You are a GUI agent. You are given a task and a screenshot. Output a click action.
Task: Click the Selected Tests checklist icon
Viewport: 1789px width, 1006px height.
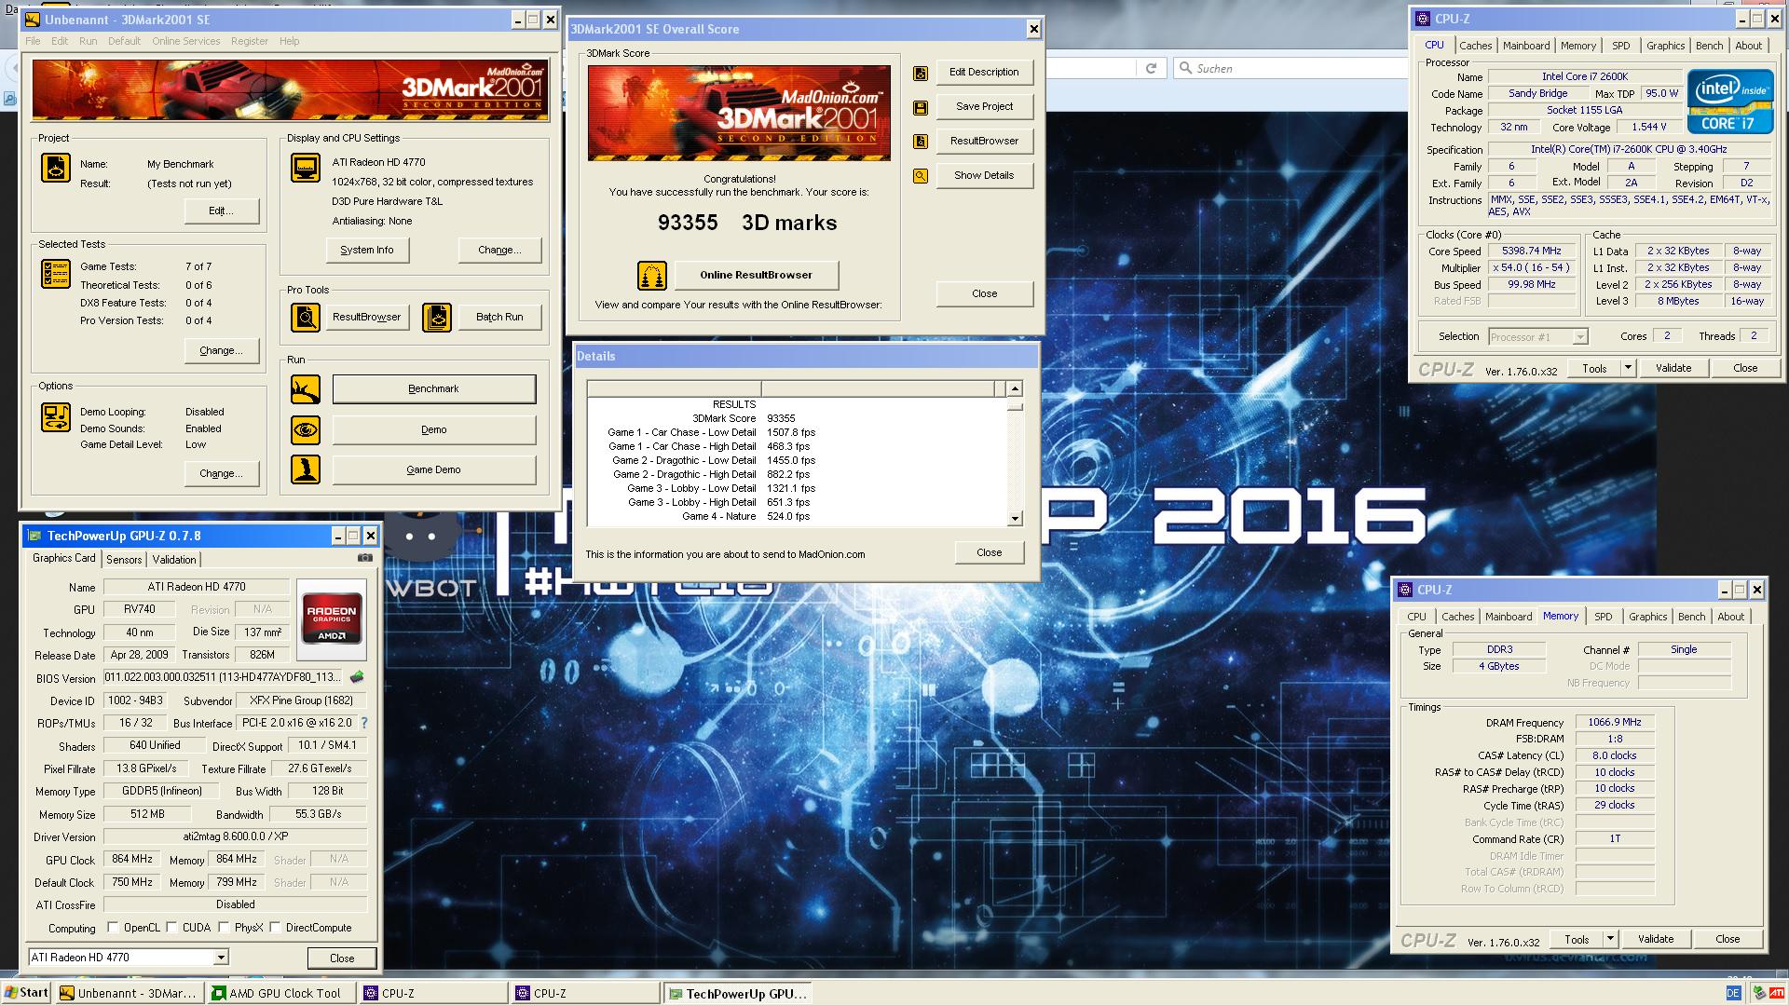click(x=56, y=274)
